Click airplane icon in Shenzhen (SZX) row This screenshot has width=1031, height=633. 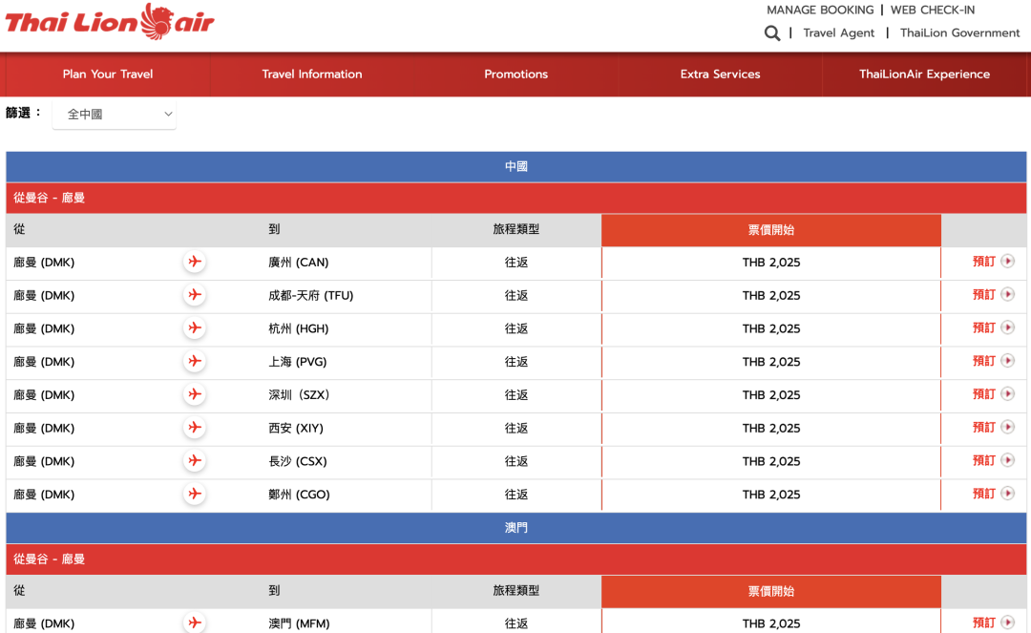(195, 394)
